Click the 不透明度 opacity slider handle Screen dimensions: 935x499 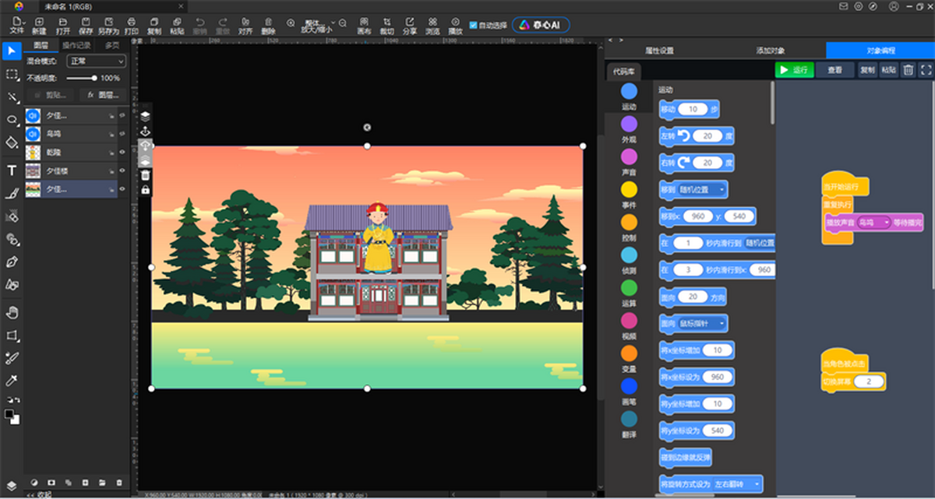[x=94, y=78]
